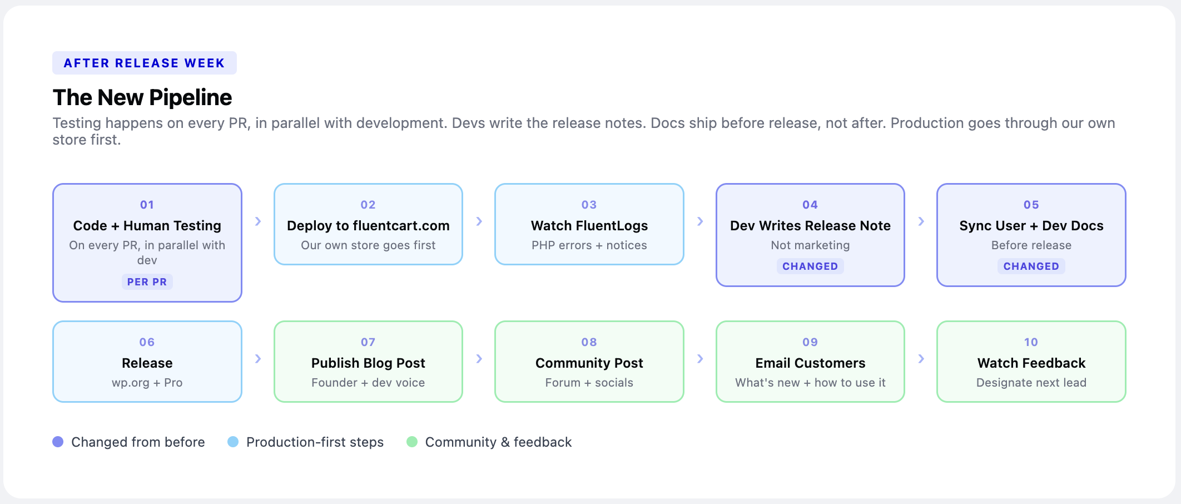The width and height of the screenshot is (1181, 504).
Task: Click The New Pipeline heading
Action: tap(142, 97)
